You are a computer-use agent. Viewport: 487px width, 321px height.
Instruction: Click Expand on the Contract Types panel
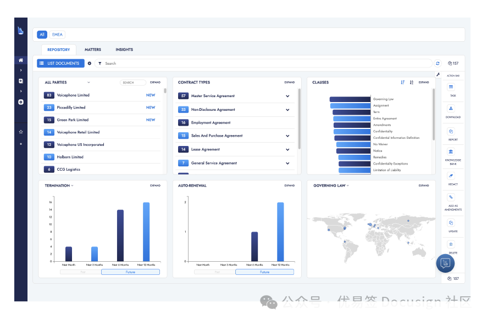click(290, 82)
